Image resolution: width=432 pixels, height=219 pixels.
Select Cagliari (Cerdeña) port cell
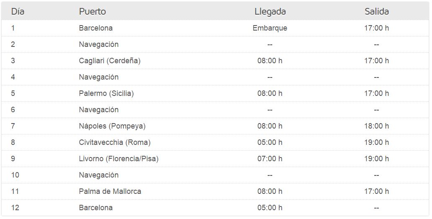click(x=110, y=61)
